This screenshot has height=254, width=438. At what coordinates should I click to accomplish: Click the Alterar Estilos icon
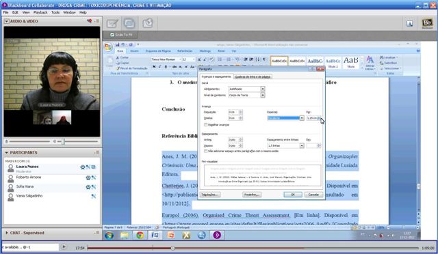pos(370,63)
